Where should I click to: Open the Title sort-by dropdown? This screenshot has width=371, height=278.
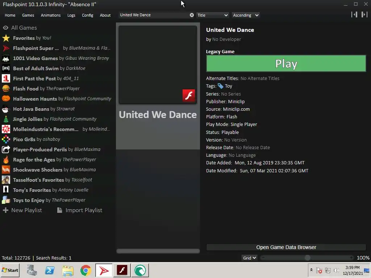pos(212,15)
